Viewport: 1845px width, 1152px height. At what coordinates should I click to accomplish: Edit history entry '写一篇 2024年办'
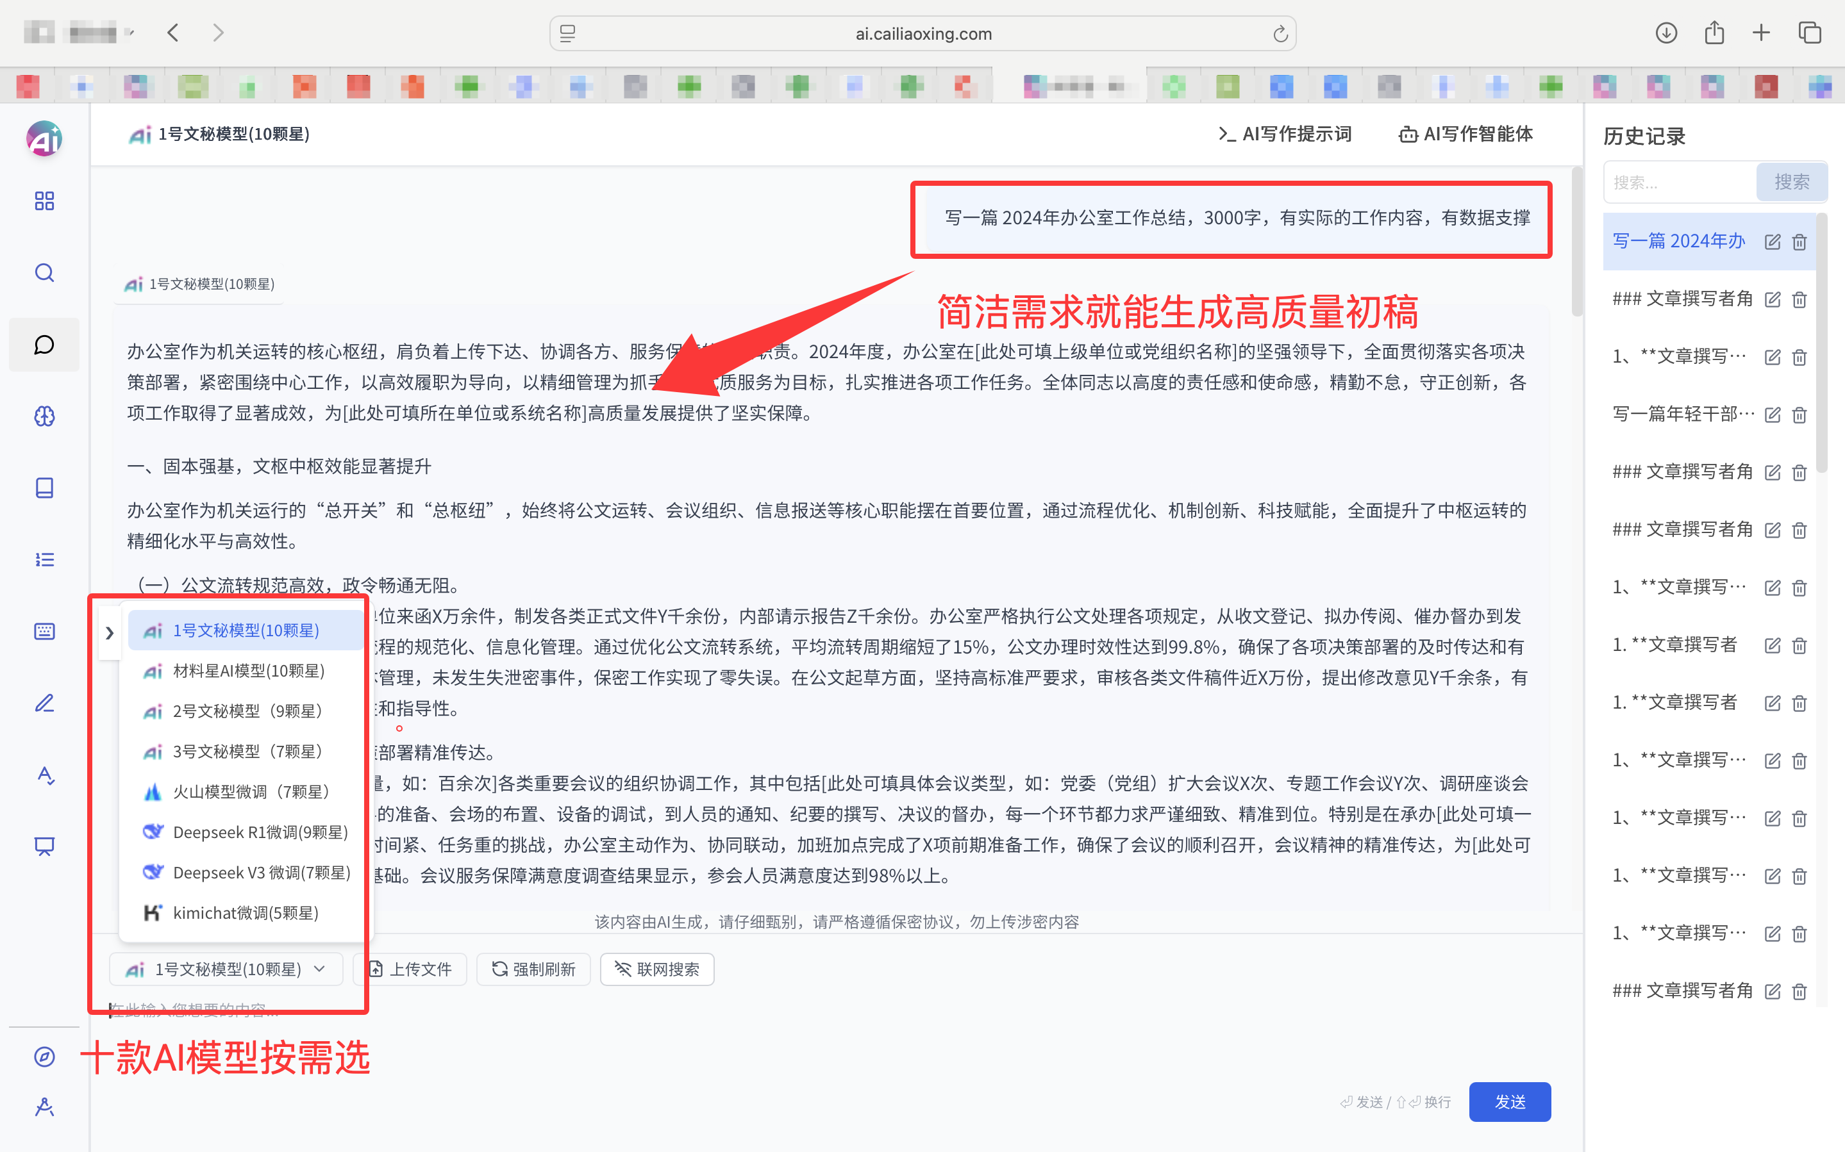point(1773,242)
